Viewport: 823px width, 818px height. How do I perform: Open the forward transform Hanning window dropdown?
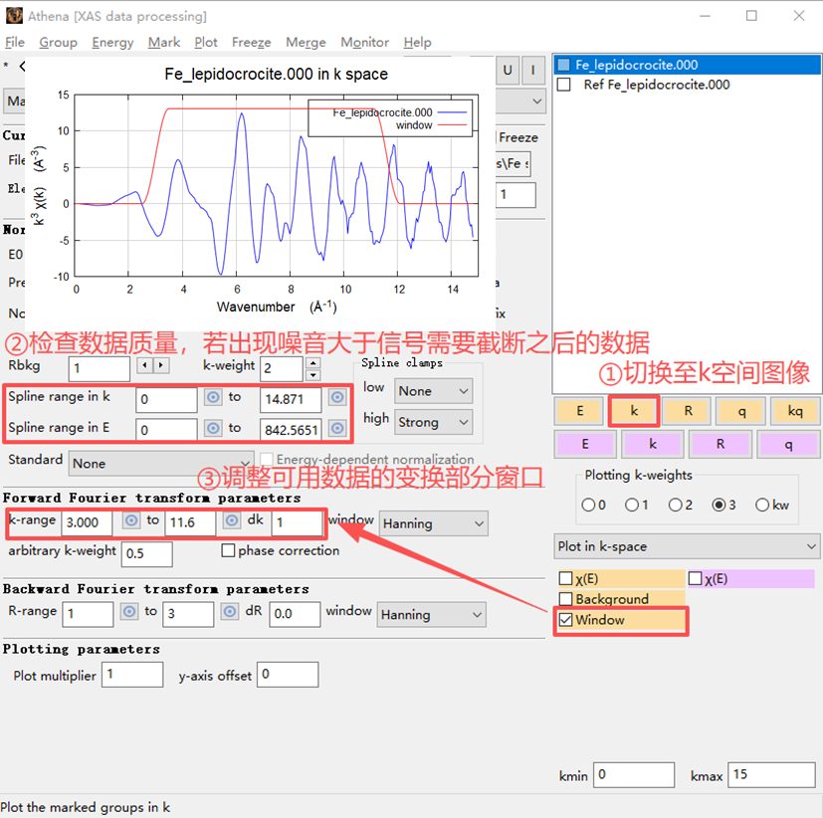coord(433,523)
